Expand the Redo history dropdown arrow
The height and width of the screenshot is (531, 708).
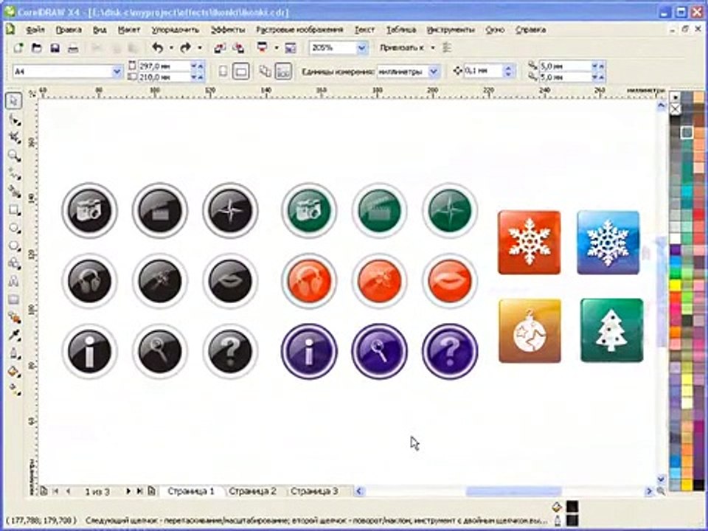pos(200,48)
